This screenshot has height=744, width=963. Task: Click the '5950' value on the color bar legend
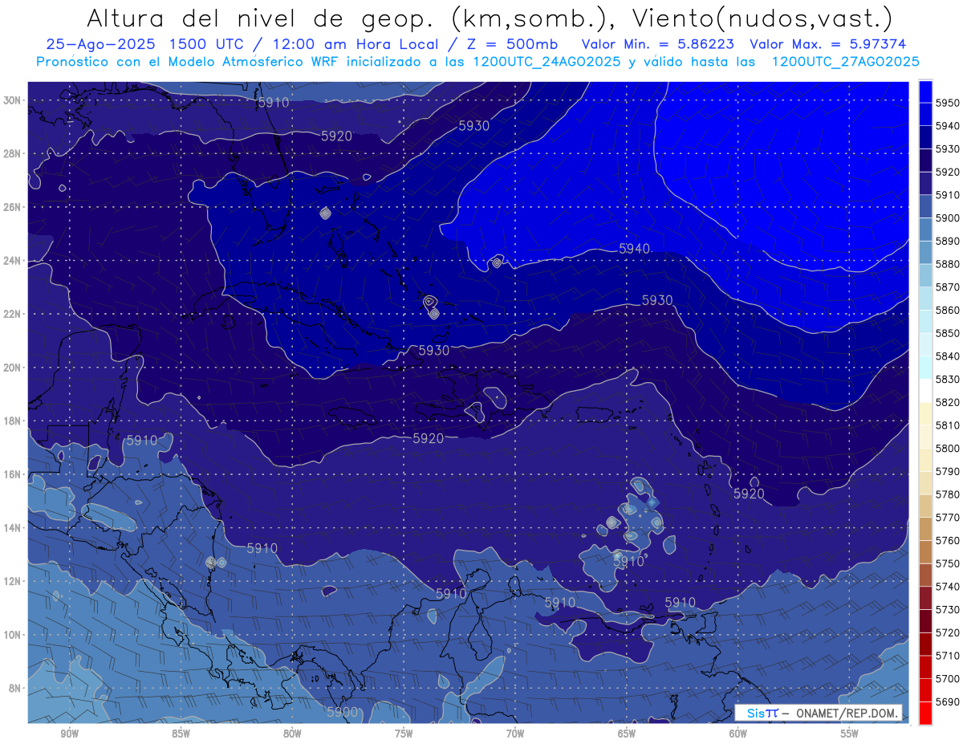(x=948, y=103)
